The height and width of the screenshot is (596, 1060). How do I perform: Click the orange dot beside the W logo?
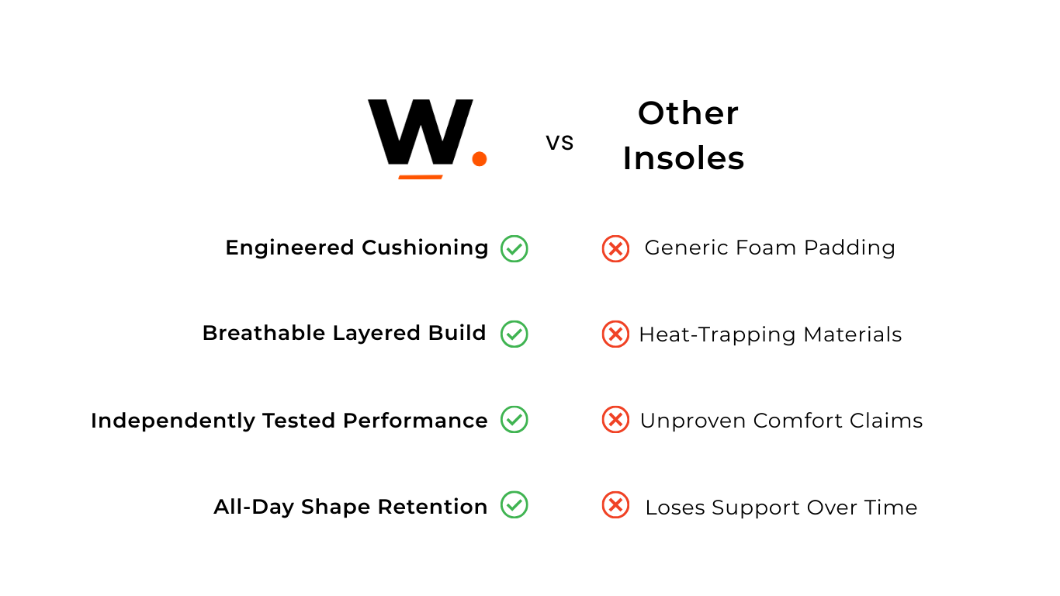coord(480,159)
